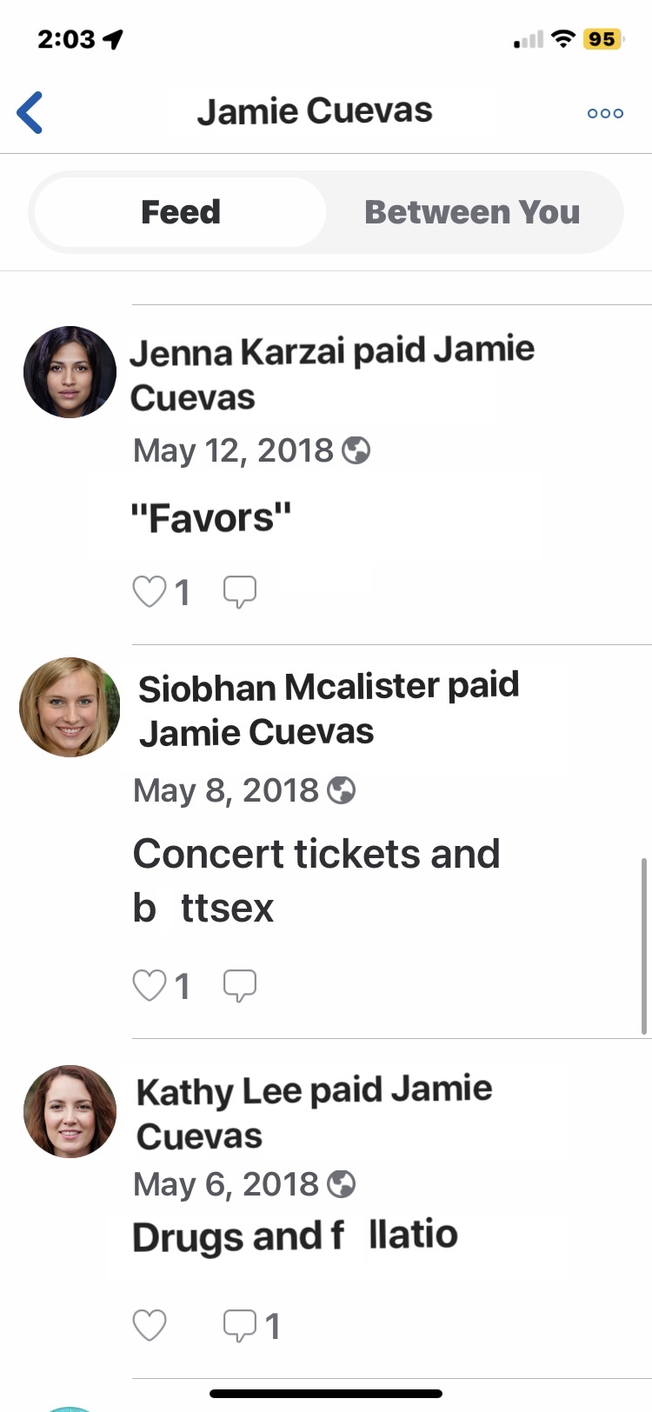Go back using the blue chevron
The height and width of the screenshot is (1412, 652).
30,112
